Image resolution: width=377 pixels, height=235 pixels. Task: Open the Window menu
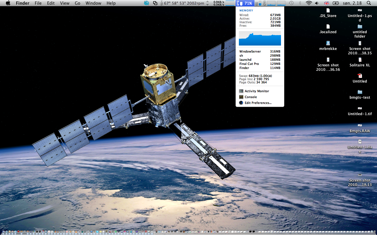[93, 3]
